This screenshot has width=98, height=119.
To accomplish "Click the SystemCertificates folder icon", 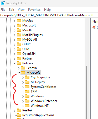I will pyautogui.click(x=27, y=87).
